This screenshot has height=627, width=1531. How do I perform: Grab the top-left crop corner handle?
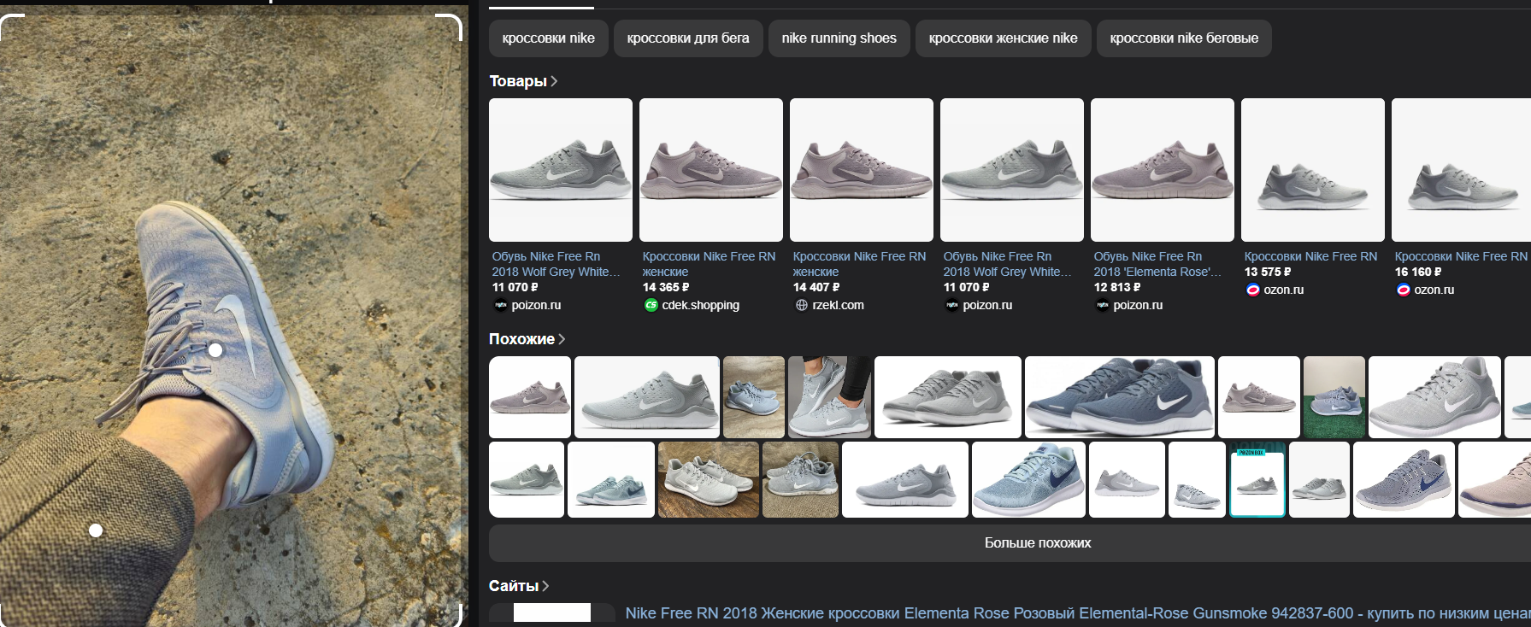[x=10, y=26]
